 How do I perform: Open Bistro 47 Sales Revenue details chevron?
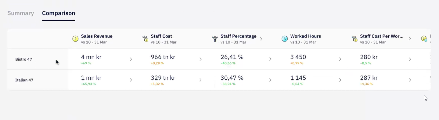click(131, 59)
